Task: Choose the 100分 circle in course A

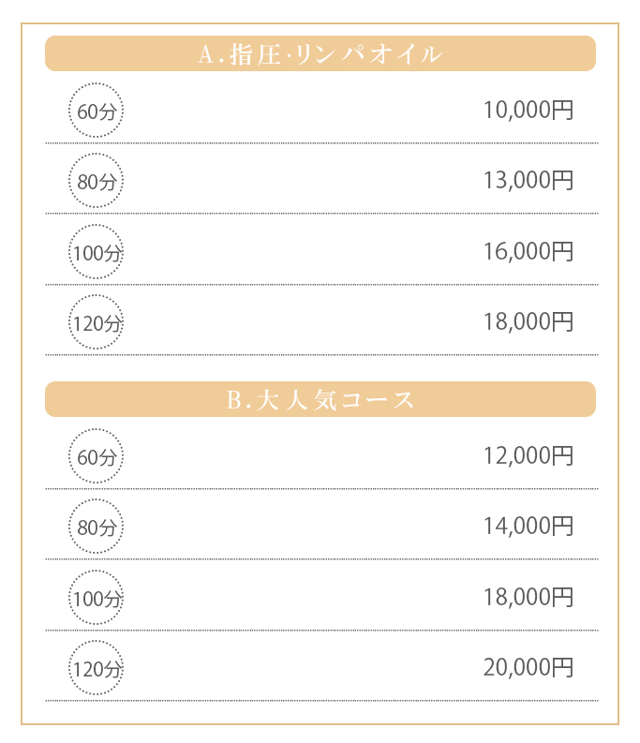Action: [x=96, y=252]
